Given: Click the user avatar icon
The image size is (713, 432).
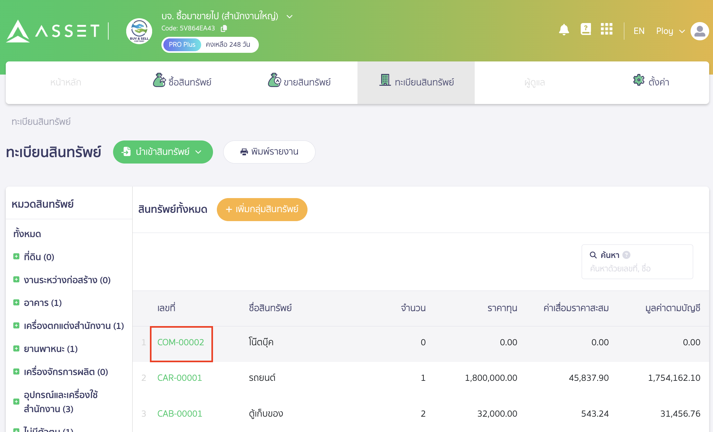Looking at the screenshot, I should coord(700,31).
